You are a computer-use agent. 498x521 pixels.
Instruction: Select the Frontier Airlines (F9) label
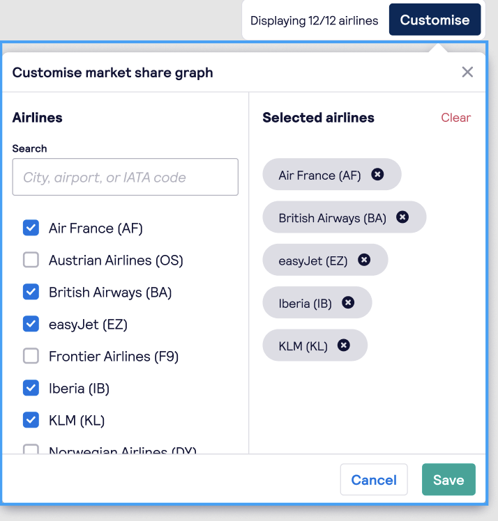coord(114,357)
